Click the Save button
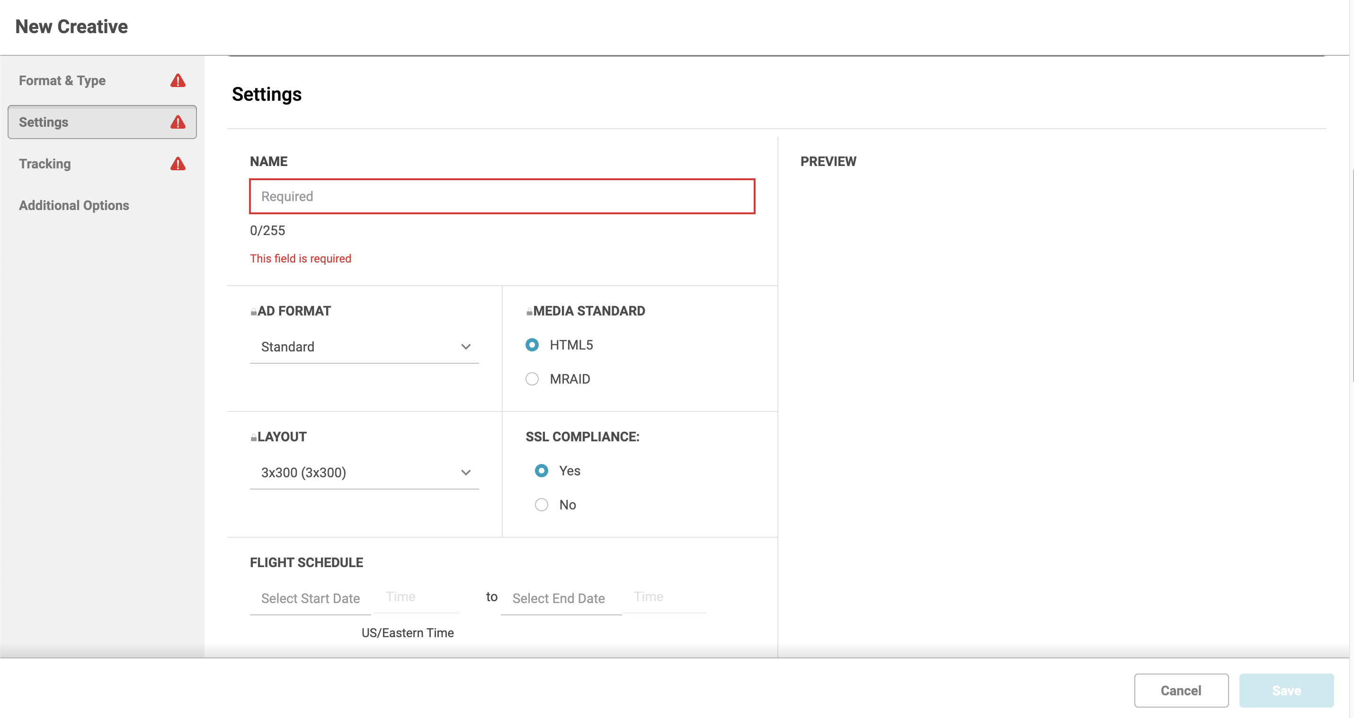The width and height of the screenshot is (1354, 718). [1286, 690]
